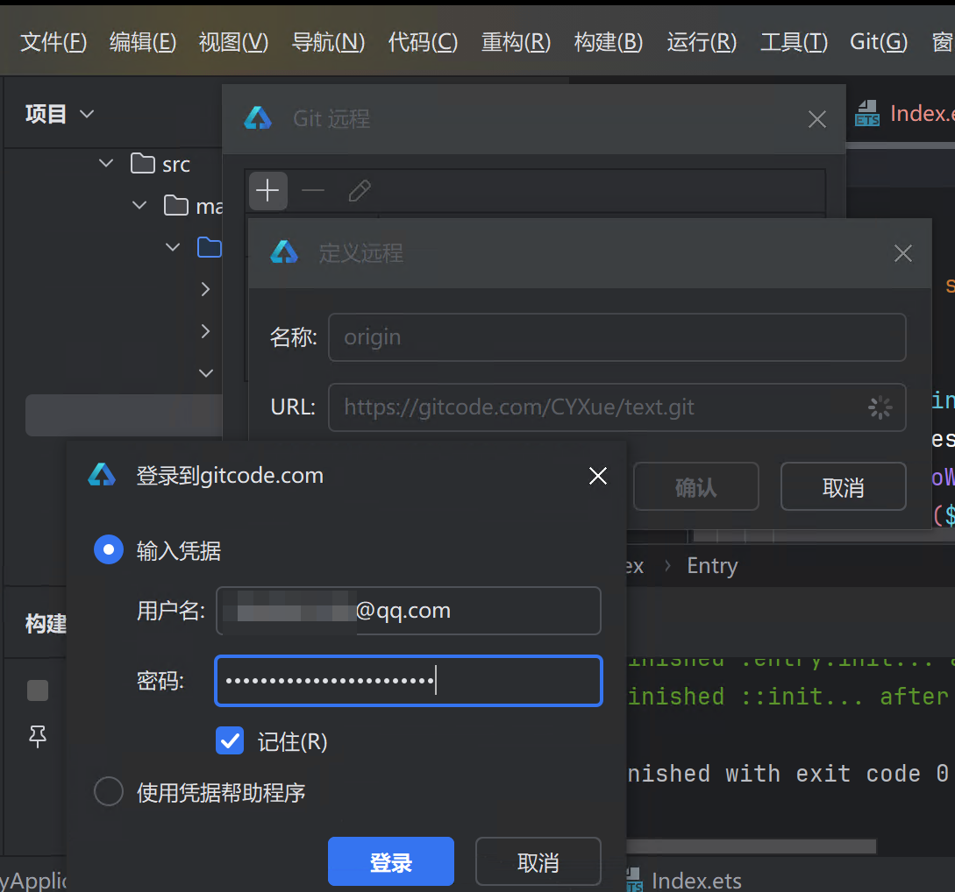
Task: Click 确认 in the 定义远程 dialog
Action: 696,487
